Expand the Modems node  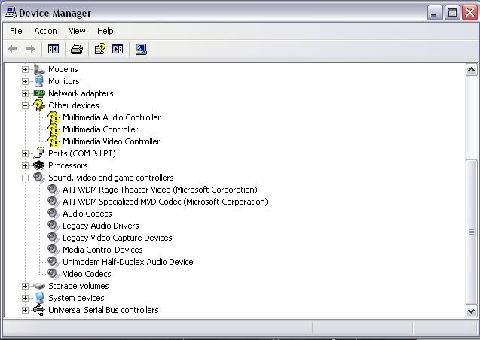[x=25, y=69]
